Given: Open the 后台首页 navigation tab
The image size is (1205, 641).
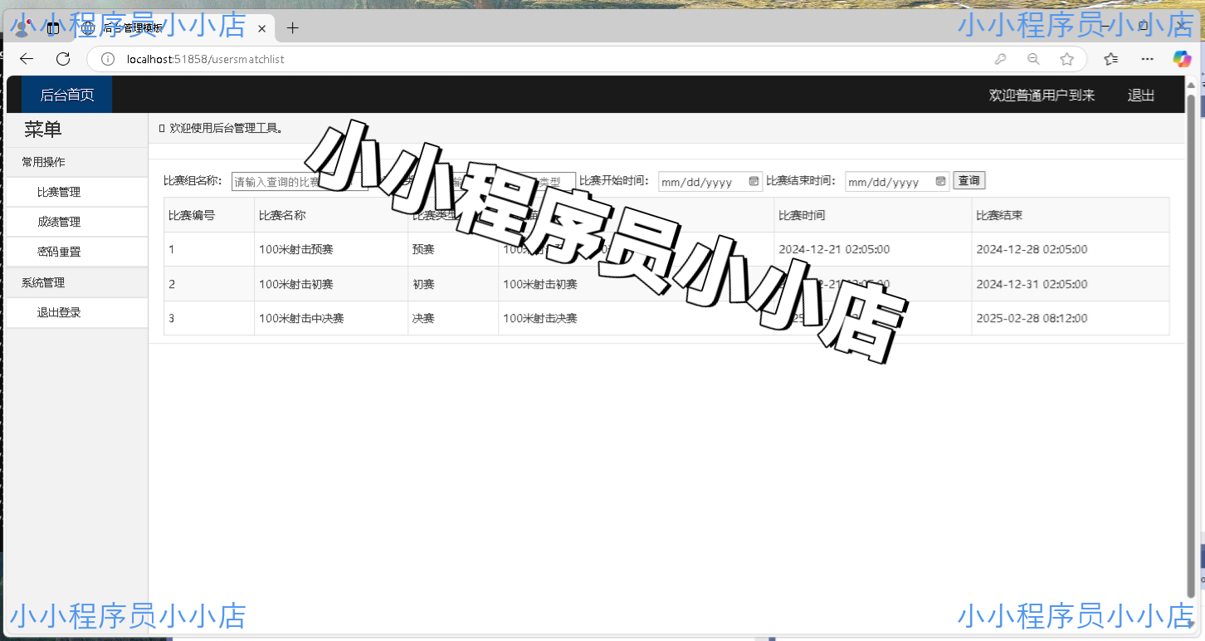Looking at the screenshot, I should pyautogui.click(x=67, y=95).
